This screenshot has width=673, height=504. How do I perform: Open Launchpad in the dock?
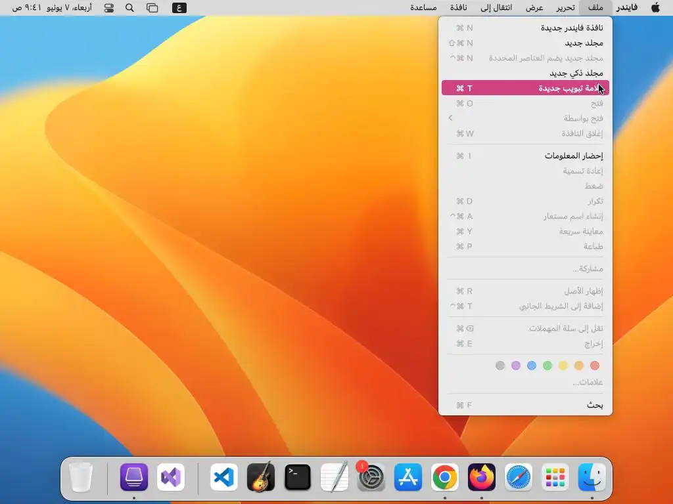[x=555, y=477]
